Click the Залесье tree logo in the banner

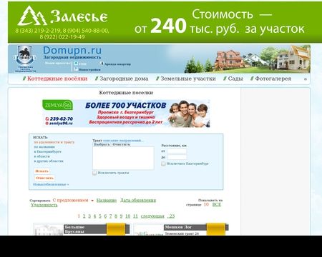(32, 16)
